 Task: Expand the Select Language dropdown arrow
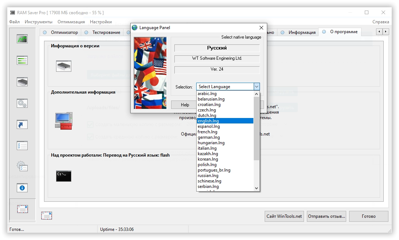257,87
